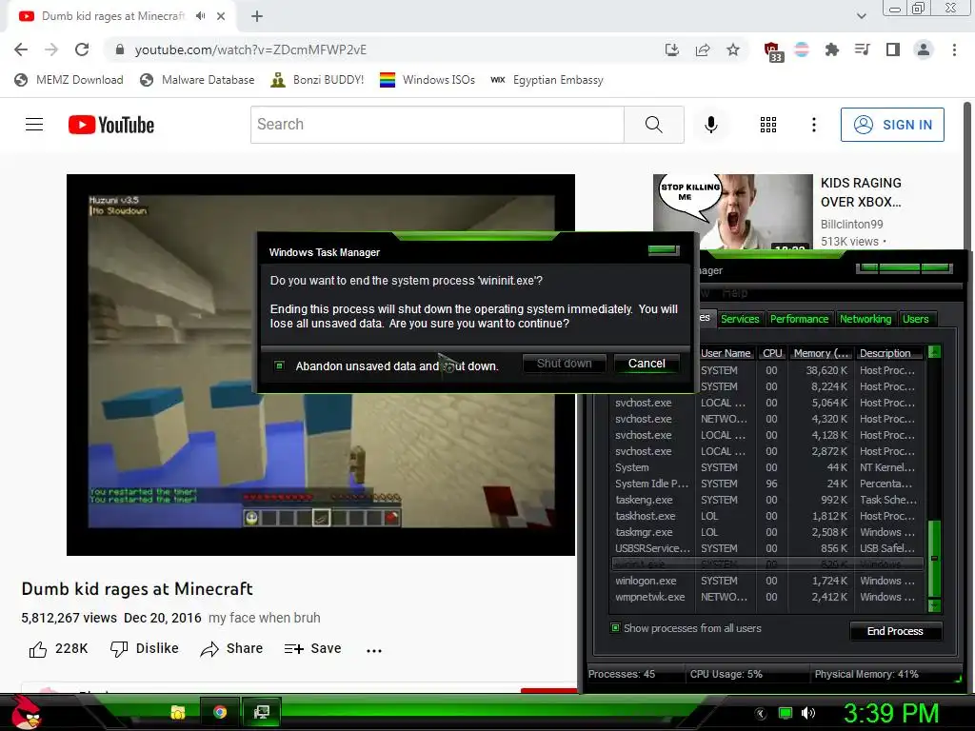Image resolution: width=975 pixels, height=731 pixels.
Task: Expand the tab search chevron
Action: 861,16
